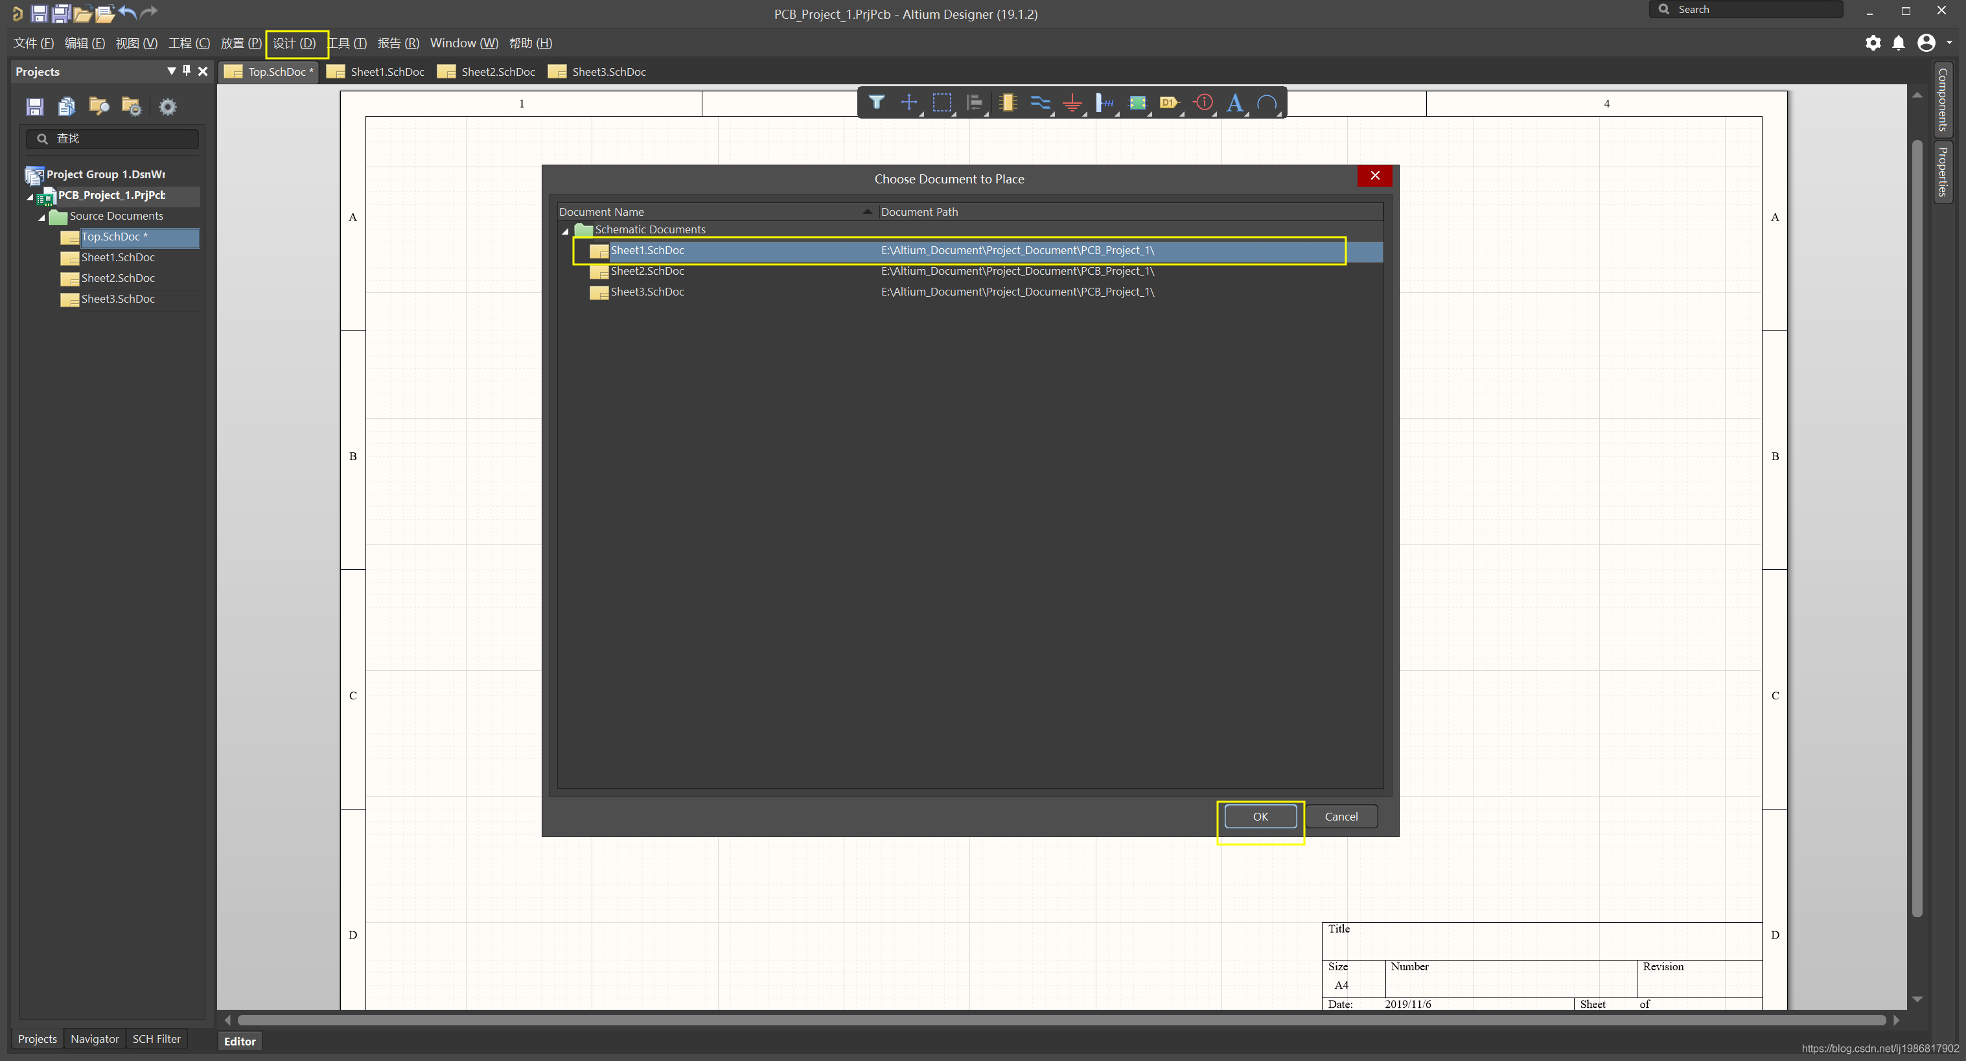Toggle the Projects panel pin
This screenshot has height=1061, width=1966.
(x=186, y=71)
